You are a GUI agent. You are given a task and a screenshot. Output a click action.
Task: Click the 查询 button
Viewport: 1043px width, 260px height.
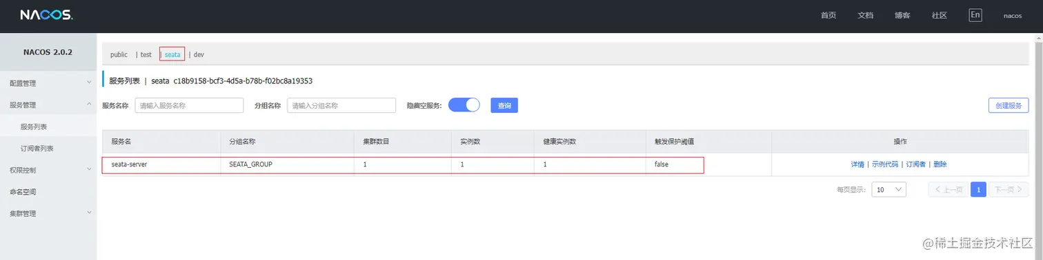point(504,105)
